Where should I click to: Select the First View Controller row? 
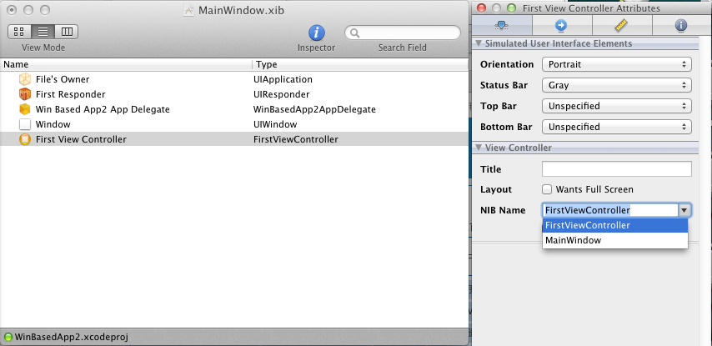click(233, 139)
